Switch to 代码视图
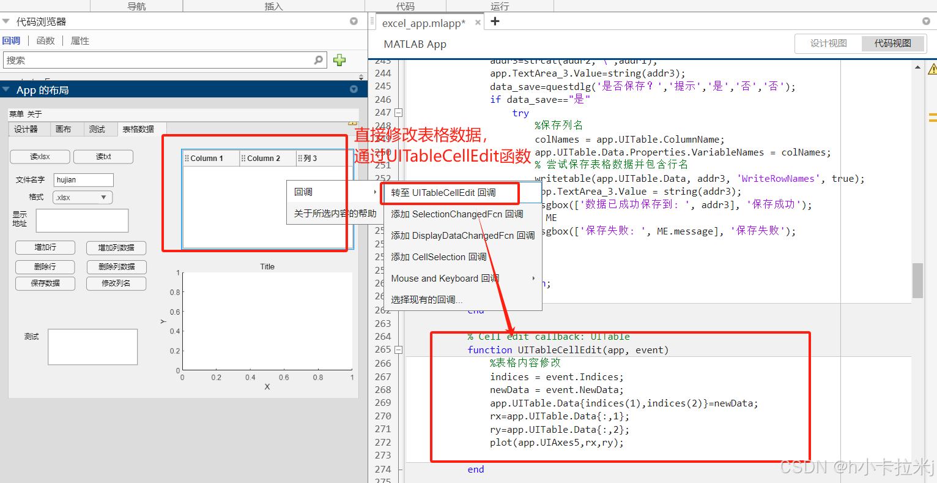Viewport: 937px width, 483px height. tap(893, 43)
